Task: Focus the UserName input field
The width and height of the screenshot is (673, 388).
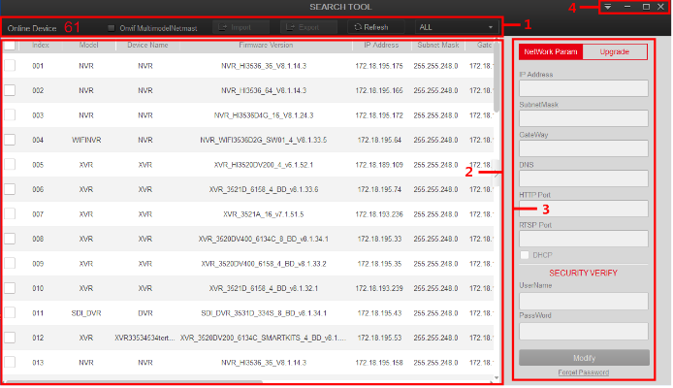Action: tap(583, 301)
